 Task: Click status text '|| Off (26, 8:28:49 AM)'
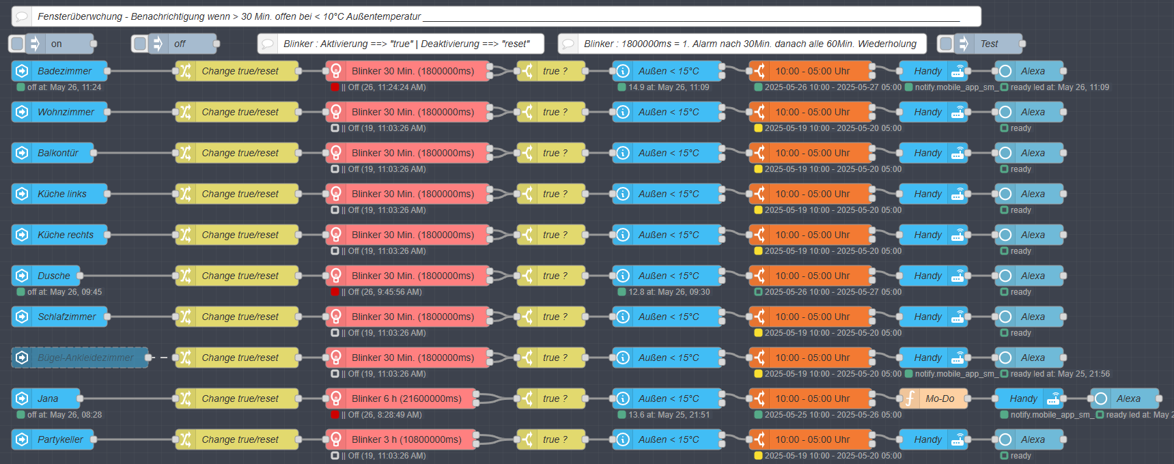pyautogui.click(x=381, y=415)
